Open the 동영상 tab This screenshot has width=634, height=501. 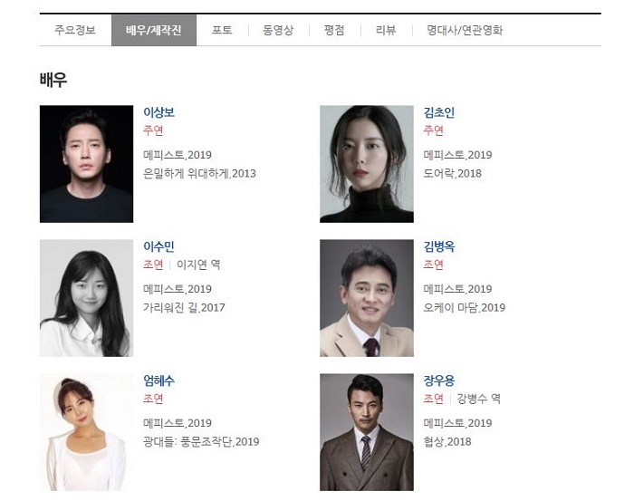(278, 30)
